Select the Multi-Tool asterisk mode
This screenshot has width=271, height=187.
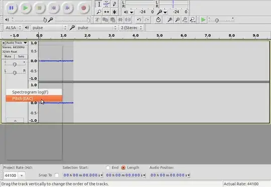114,12
